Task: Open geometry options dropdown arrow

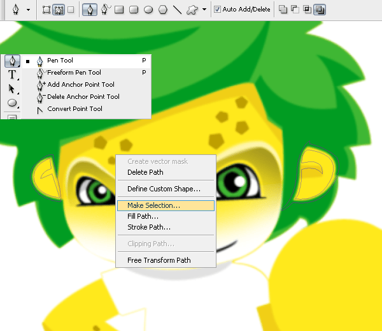Action: click(204, 10)
